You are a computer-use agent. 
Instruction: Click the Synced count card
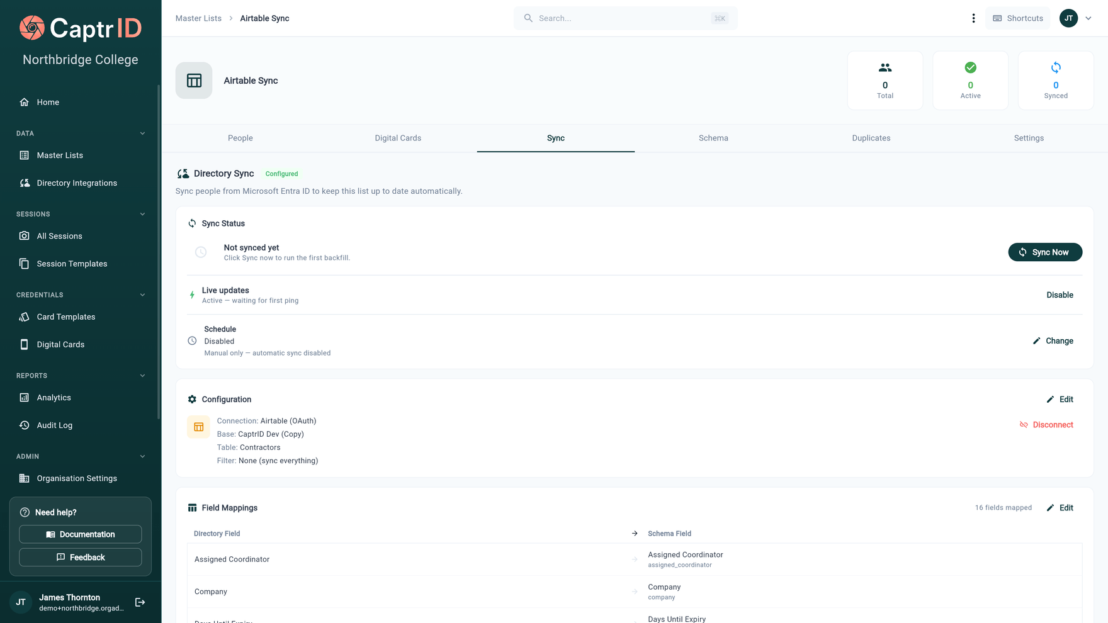1056,81
